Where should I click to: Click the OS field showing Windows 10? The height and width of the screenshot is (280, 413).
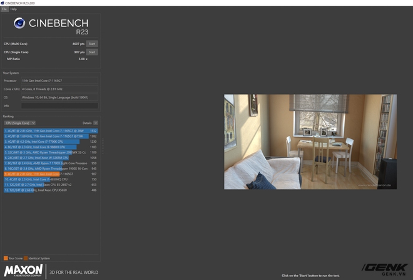pyautogui.click(x=59, y=97)
